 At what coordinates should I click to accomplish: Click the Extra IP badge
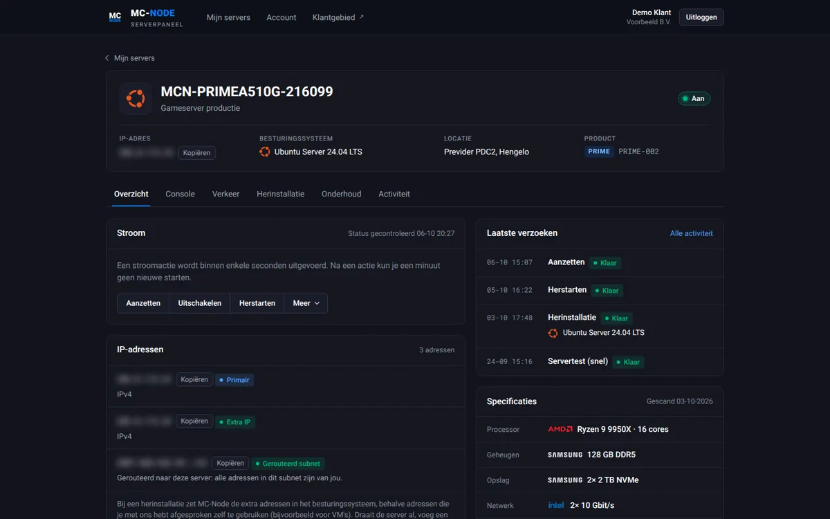tap(234, 422)
